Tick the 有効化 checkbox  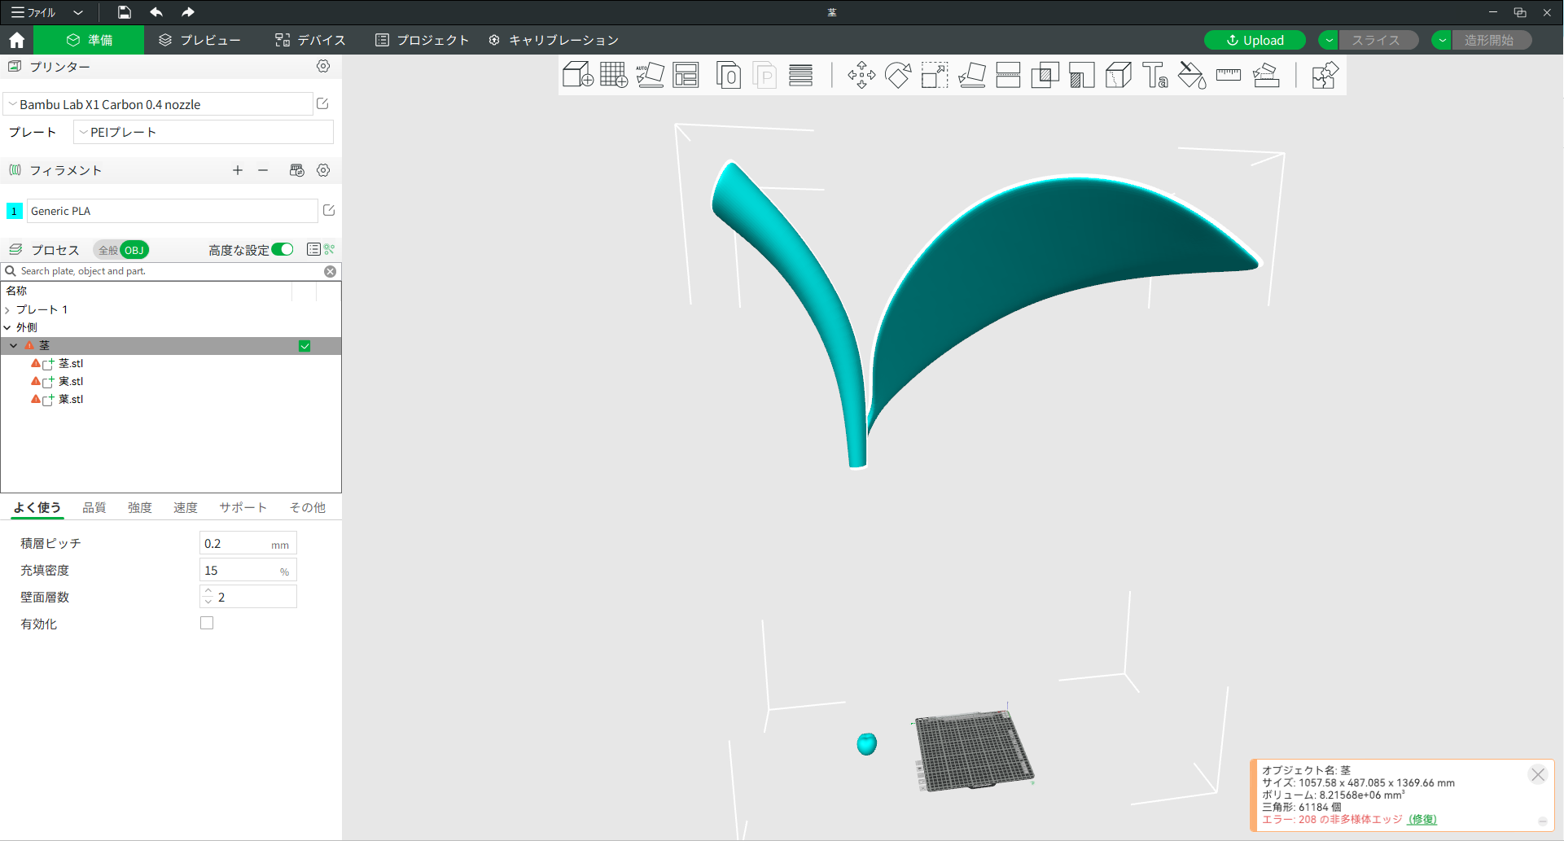coord(207,623)
